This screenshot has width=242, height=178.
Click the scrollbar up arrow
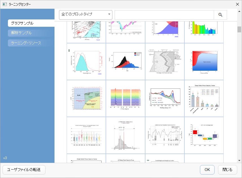pos(239,24)
